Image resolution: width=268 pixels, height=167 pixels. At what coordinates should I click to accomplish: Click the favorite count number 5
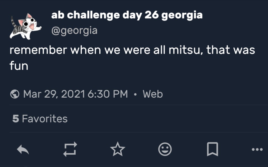15,119
